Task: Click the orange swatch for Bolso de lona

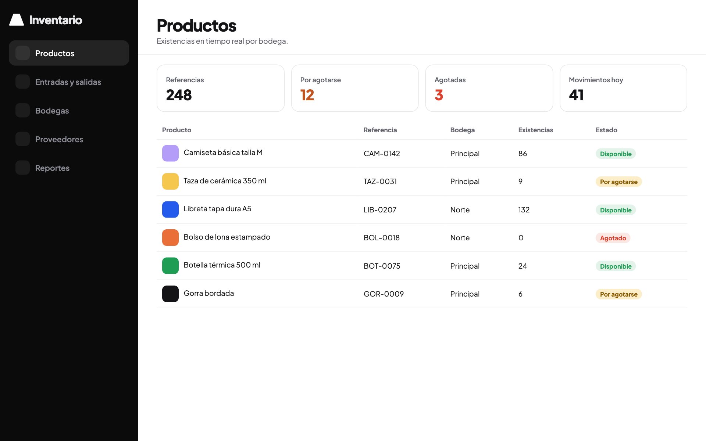Action: (x=170, y=237)
